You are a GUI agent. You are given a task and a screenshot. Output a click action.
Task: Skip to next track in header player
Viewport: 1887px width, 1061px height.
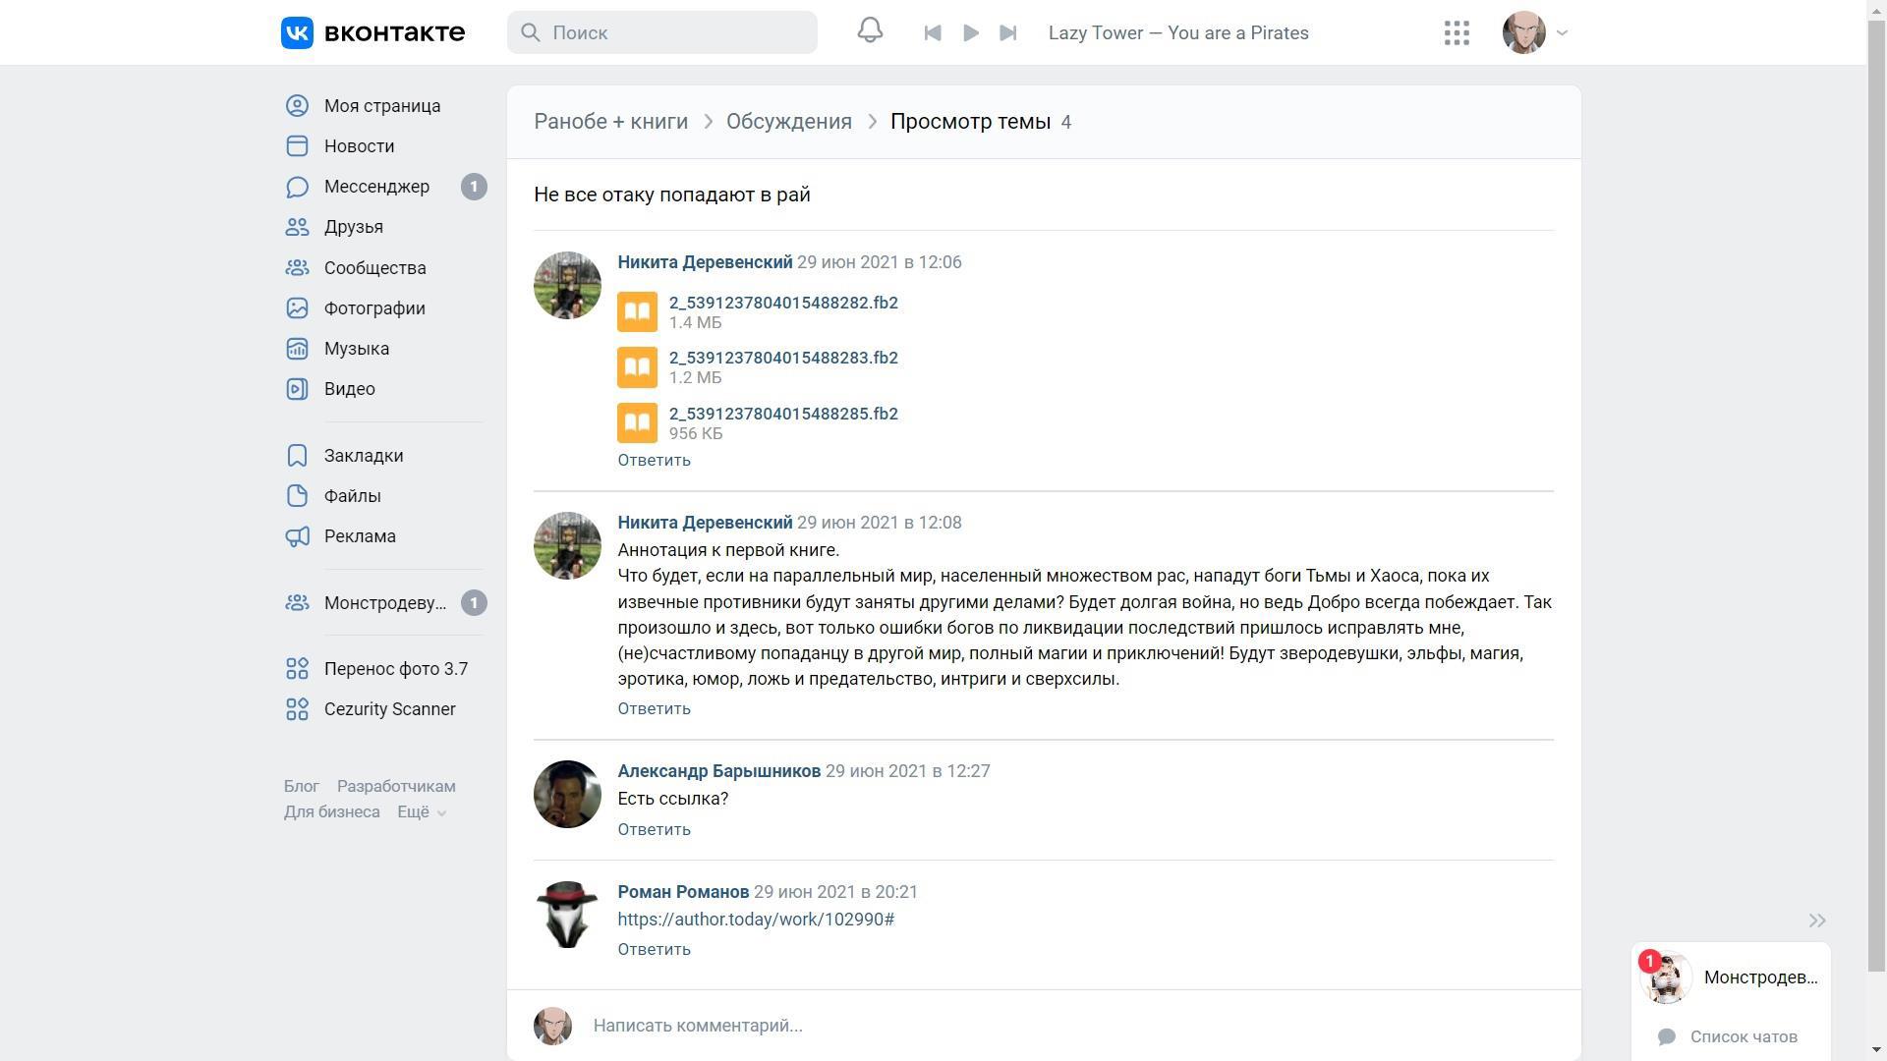(x=1008, y=33)
